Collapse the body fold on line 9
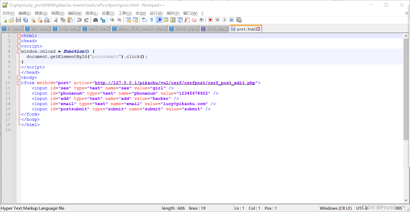Screen dimensions: 410x212 pos(19,78)
